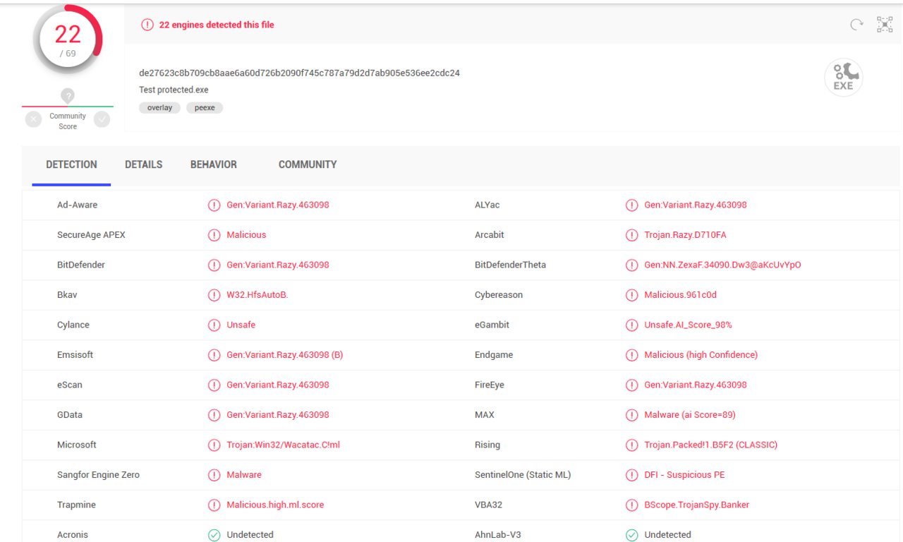This screenshot has height=542, width=903.
Task: Click the alert icon in GData row
Action: 214,415
